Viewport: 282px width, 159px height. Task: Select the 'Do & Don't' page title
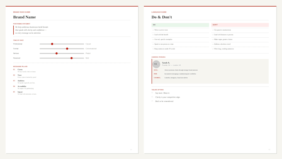(x=161, y=17)
